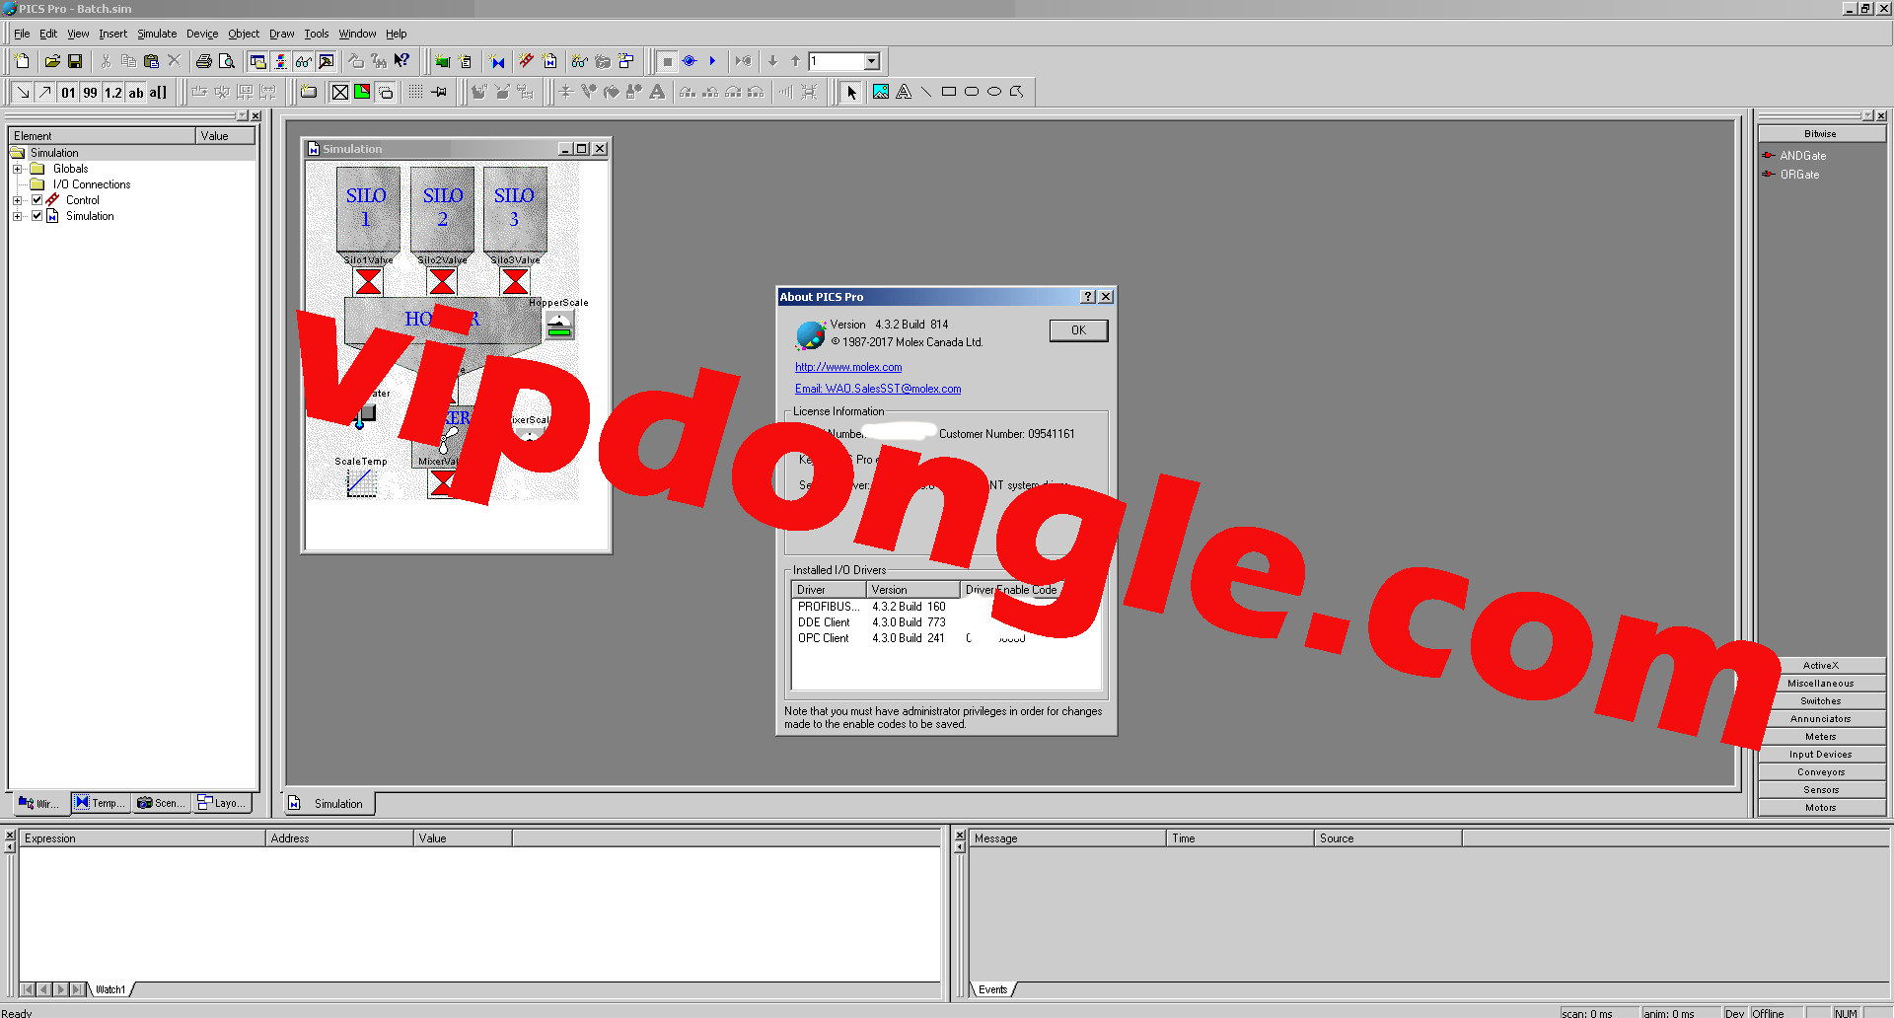Expand the Globals tree node
The width and height of the screenshot is (1894, 1018).
point(17,169)
